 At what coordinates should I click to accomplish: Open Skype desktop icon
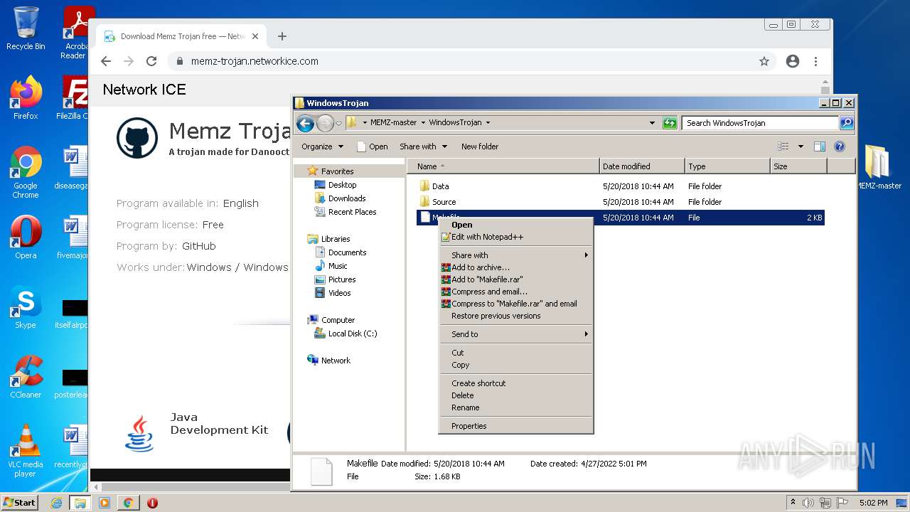[x=26, y=306]
